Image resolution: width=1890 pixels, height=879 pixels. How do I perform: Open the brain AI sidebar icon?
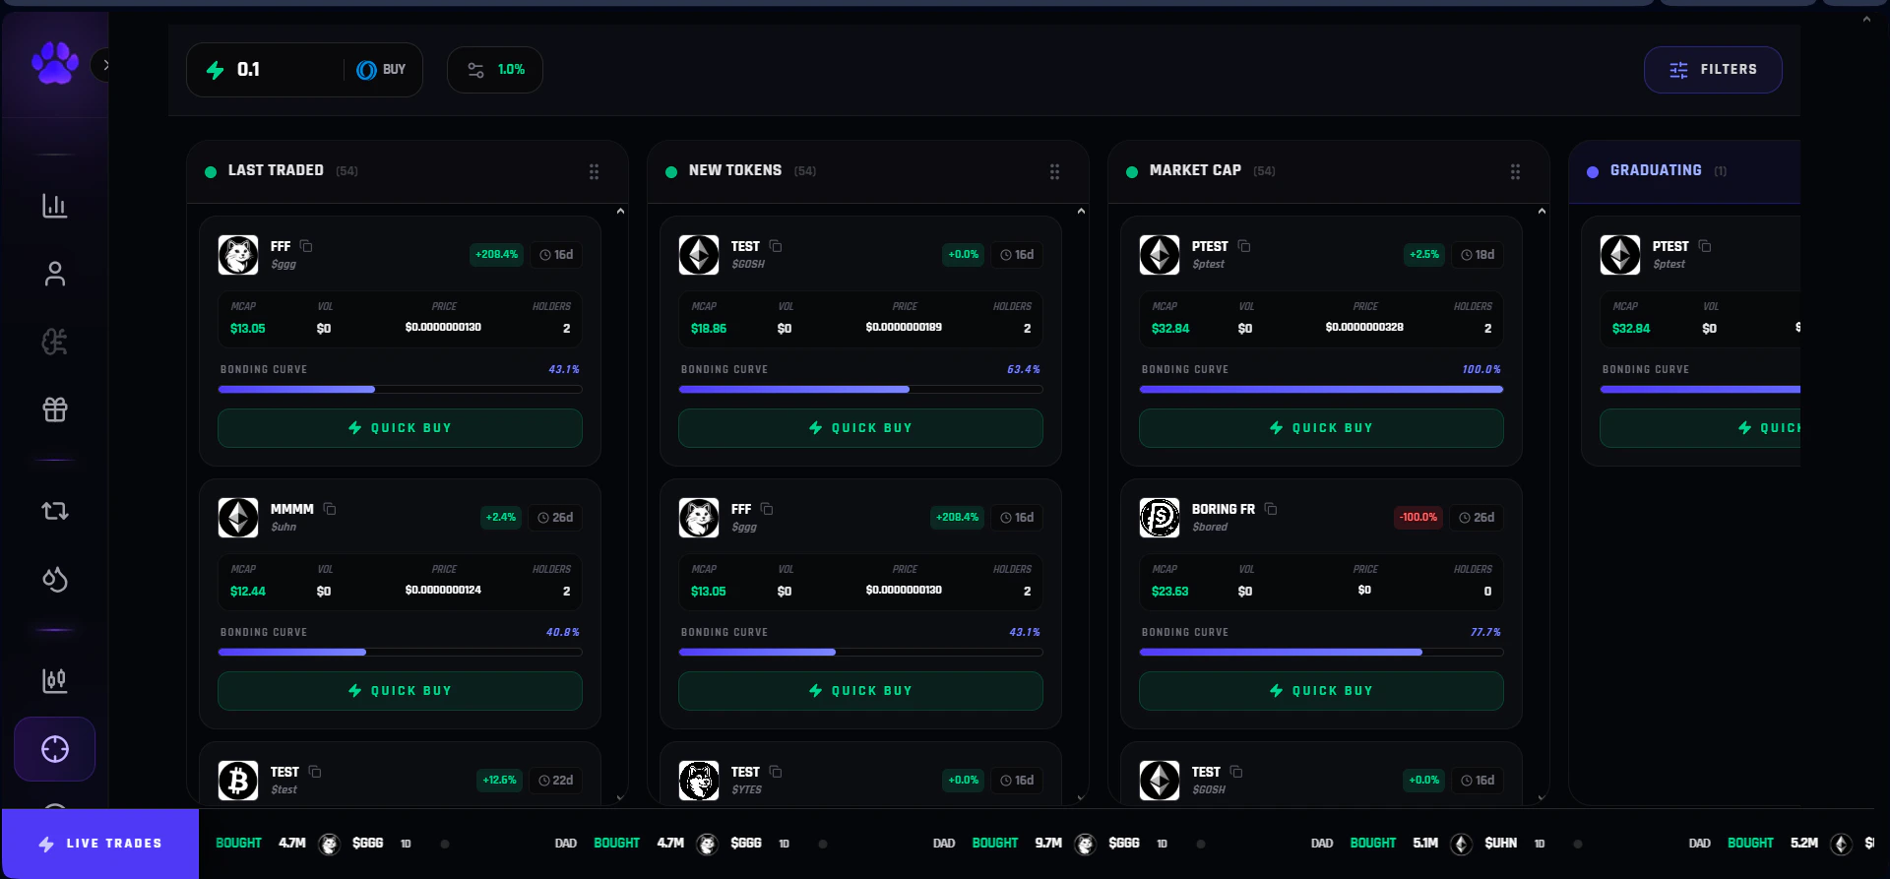click(55, 342)
